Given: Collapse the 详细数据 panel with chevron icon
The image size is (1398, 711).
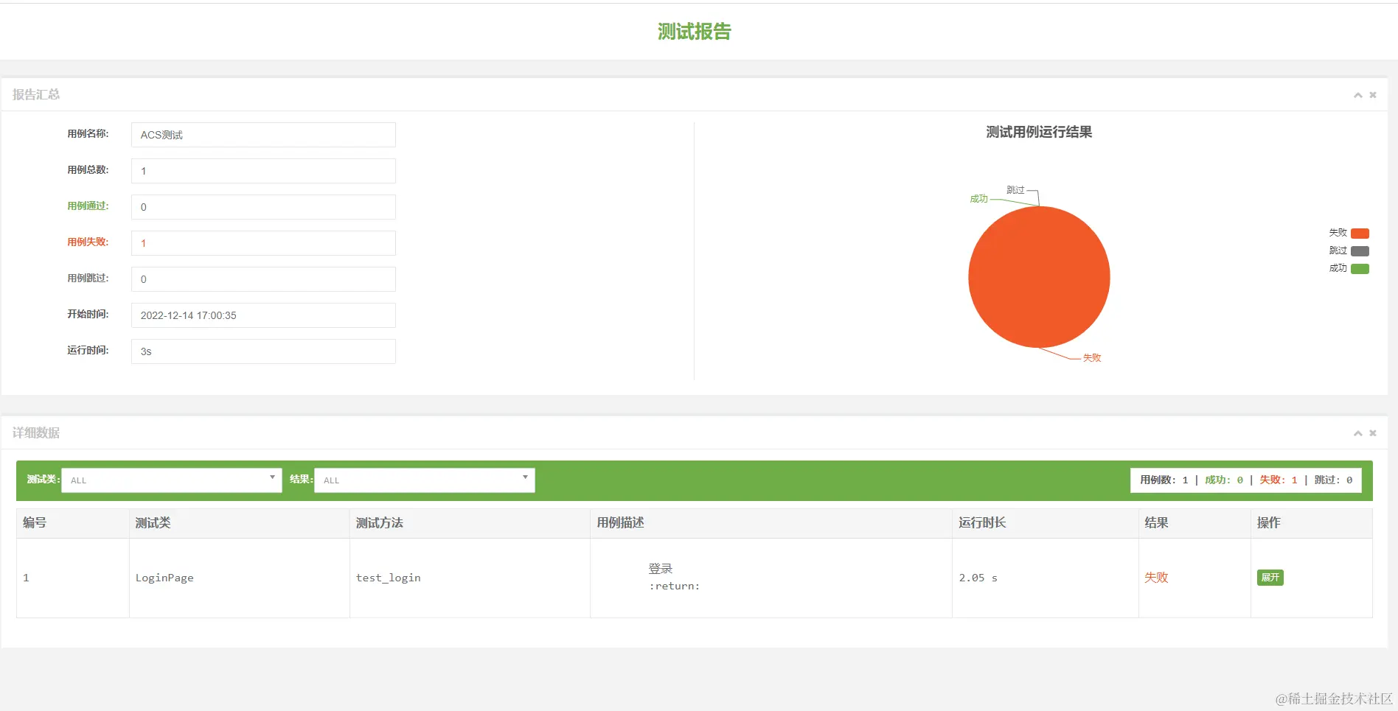Looking at the screenshot, I should point(1357,433).
